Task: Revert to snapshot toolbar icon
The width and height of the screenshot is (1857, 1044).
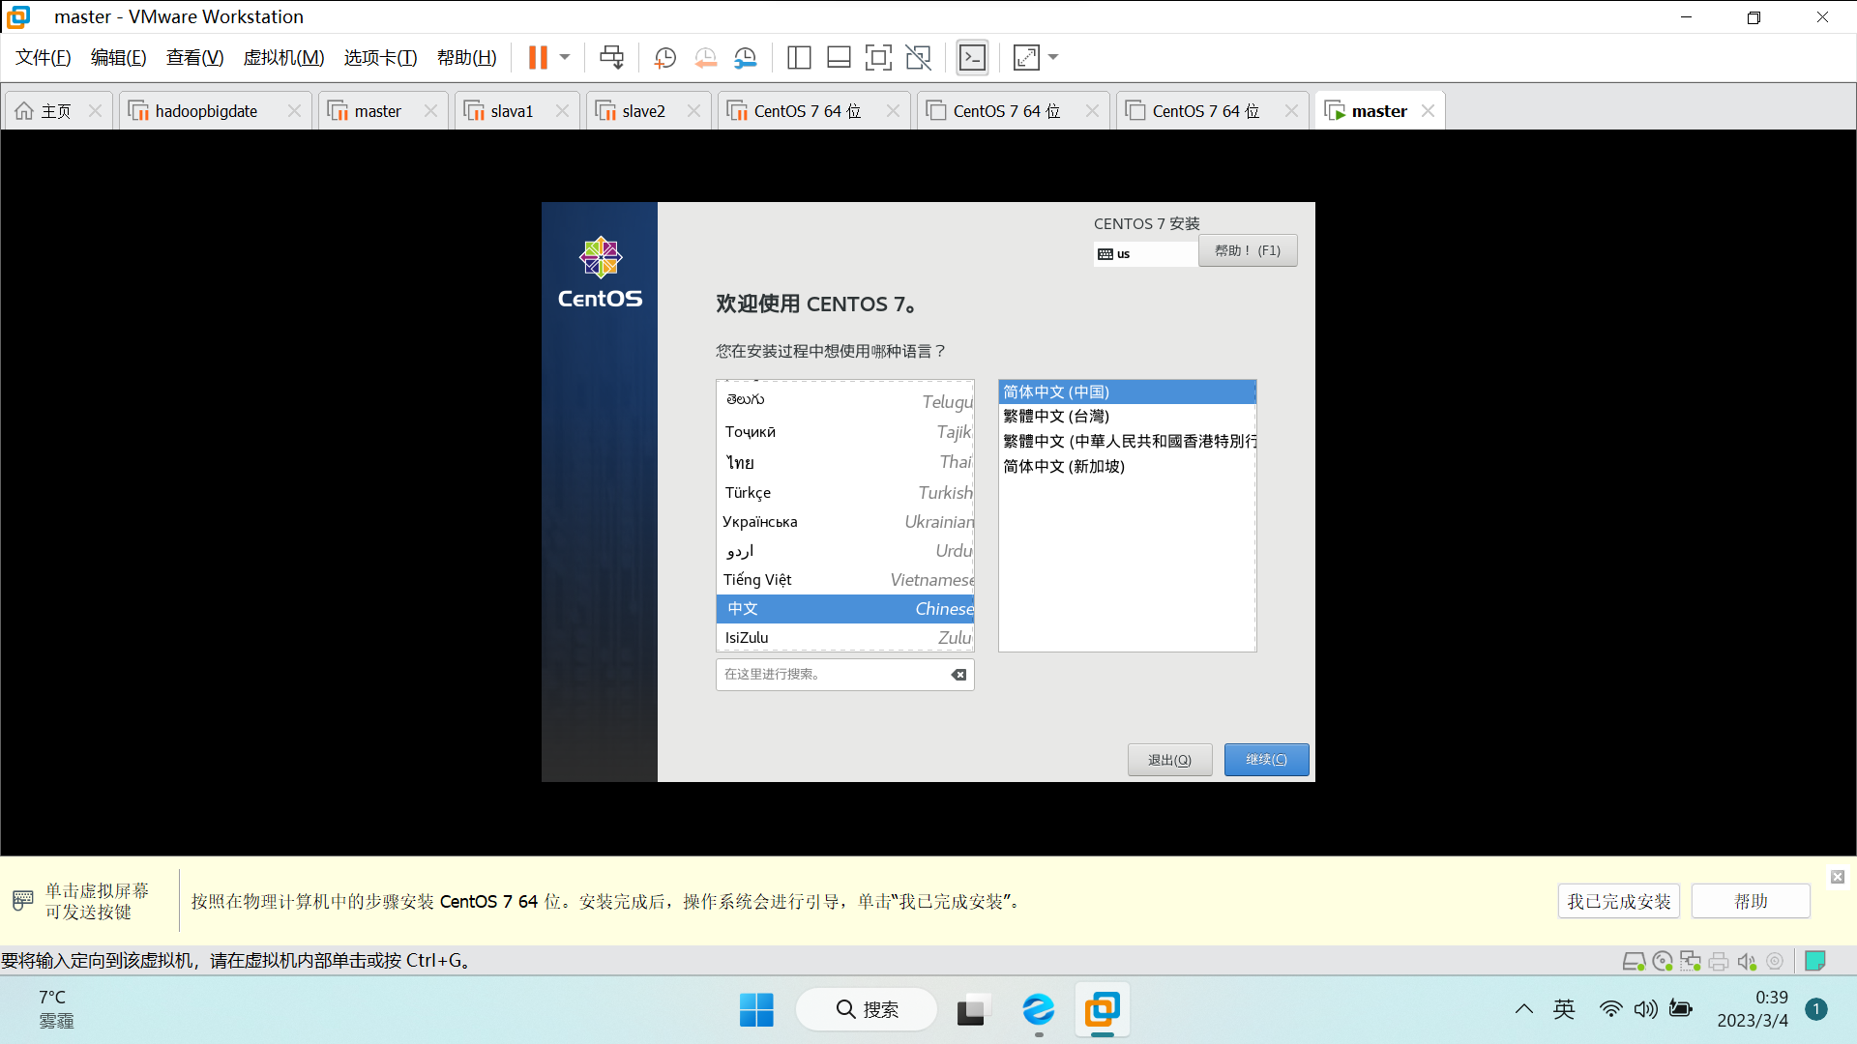Action: 705,58
